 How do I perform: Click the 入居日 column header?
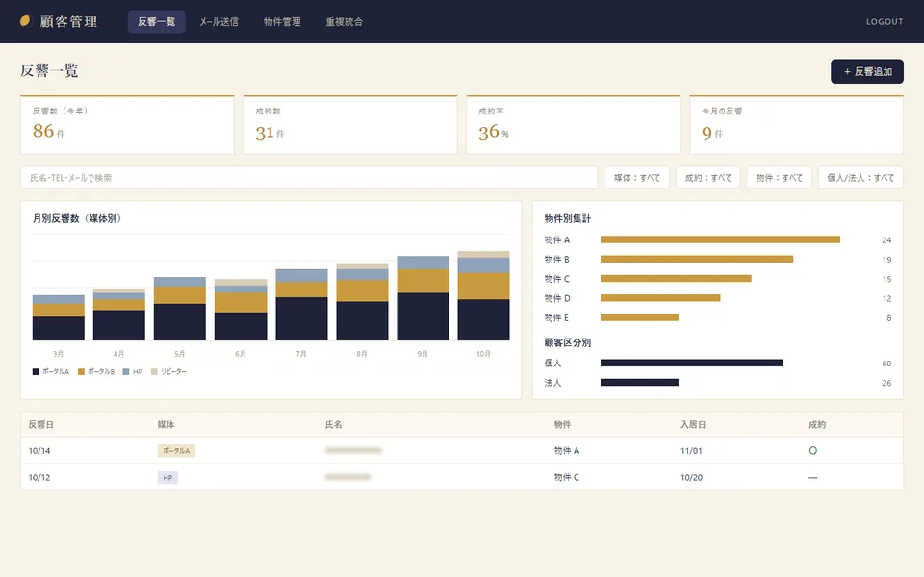(693, 424)
